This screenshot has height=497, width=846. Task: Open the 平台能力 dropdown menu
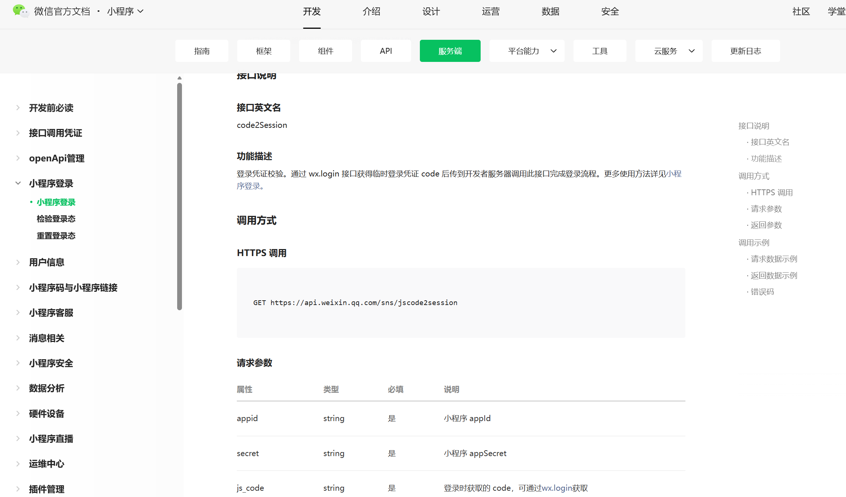[527, 51]
